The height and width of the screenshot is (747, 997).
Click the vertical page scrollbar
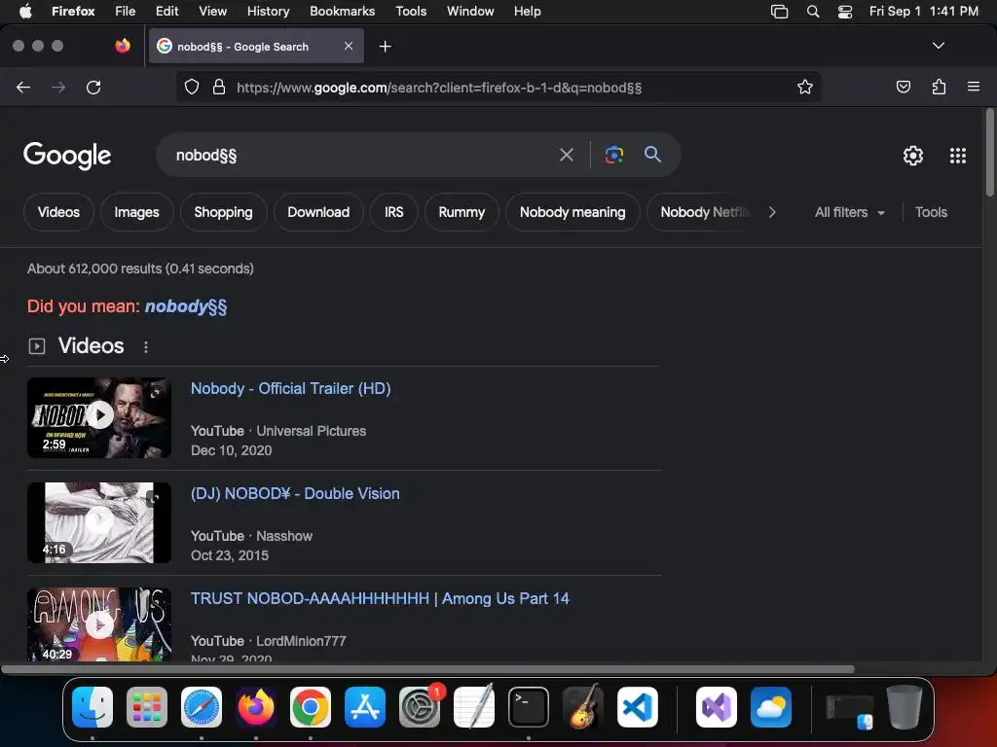pos(989,153)
